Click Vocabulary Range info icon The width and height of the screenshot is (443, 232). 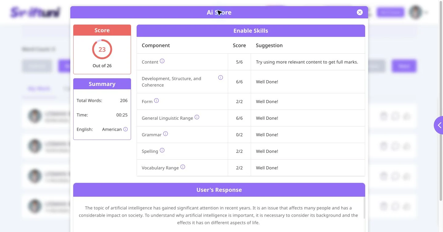(183, 167)
